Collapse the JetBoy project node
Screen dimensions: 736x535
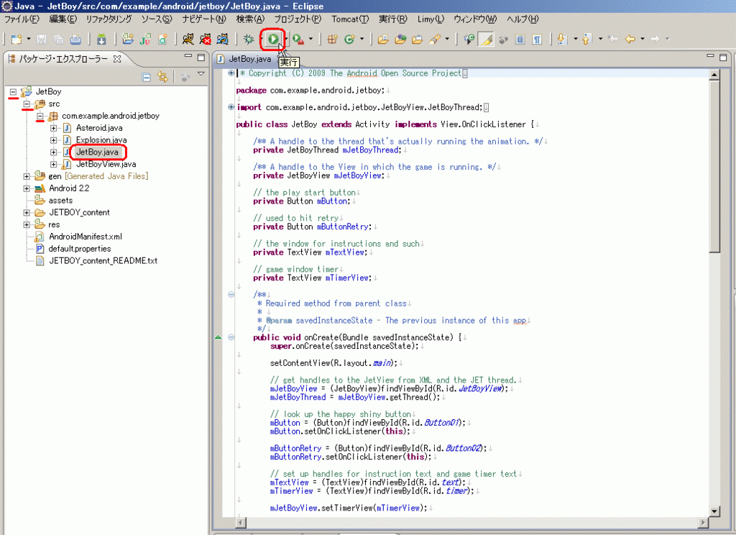pos(14,91)
